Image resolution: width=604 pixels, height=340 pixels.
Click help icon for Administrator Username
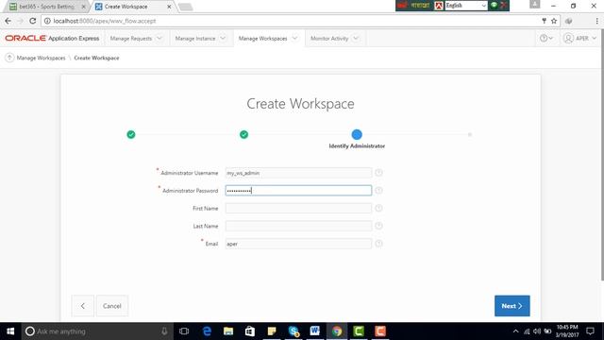pyautogui.click(x=378, y=173)
